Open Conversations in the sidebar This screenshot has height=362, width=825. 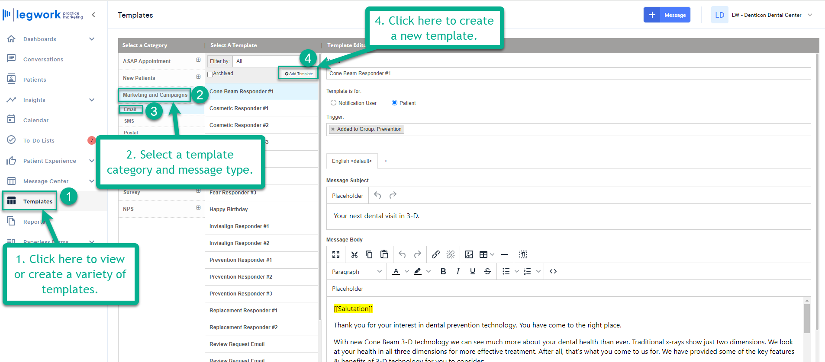(43, 59)
